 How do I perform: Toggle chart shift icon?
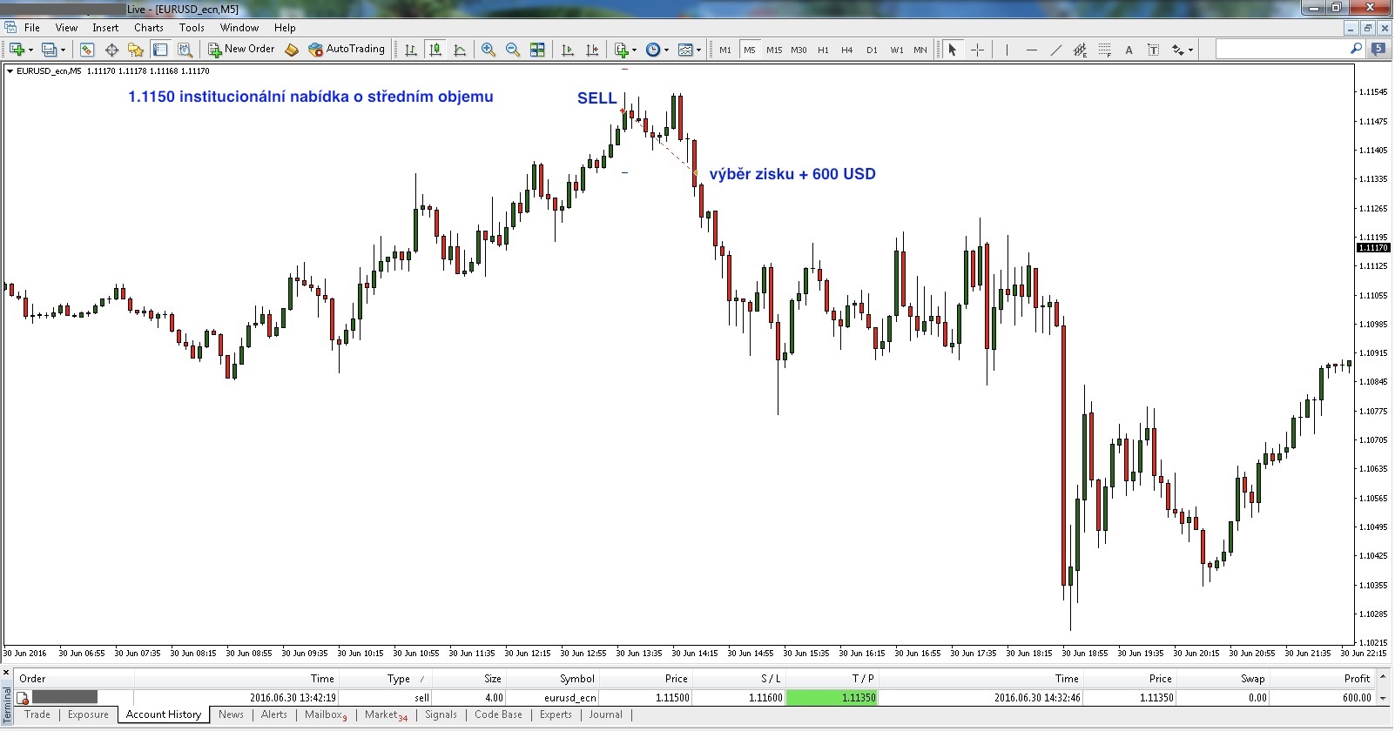coord(592,50)
